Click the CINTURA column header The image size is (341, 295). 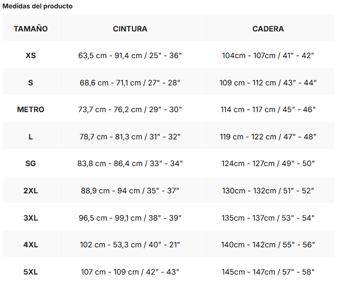[x=130, y=29]
